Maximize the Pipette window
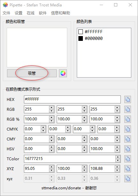This screenshot has width=138, height=196. coord(116,5)
